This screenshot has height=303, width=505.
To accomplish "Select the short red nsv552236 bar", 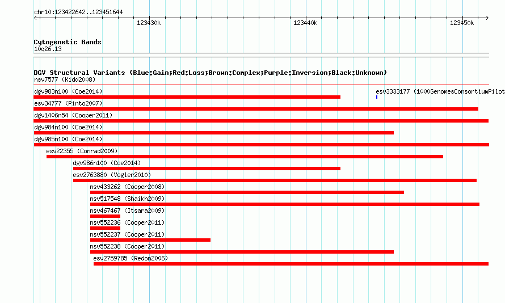I will click(x=105, y=228).
